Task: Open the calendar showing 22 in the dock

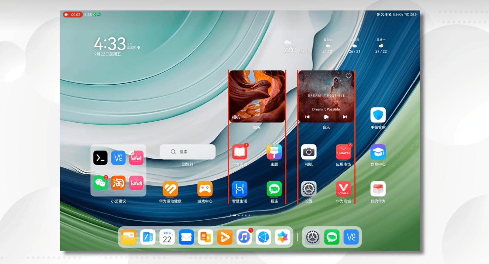Action: 167,237
